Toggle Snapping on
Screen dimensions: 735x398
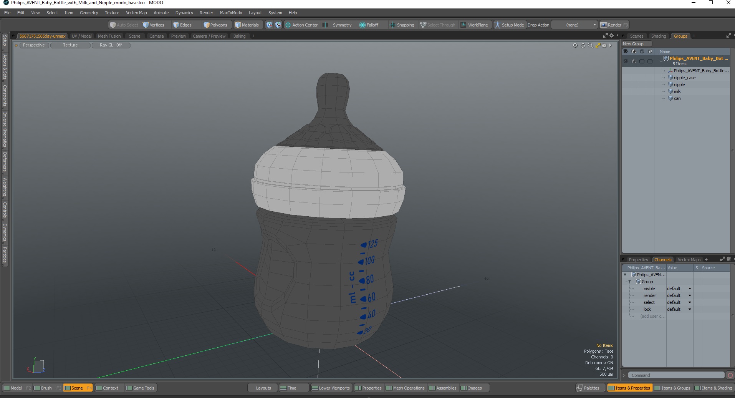click(x=402, y=25)
